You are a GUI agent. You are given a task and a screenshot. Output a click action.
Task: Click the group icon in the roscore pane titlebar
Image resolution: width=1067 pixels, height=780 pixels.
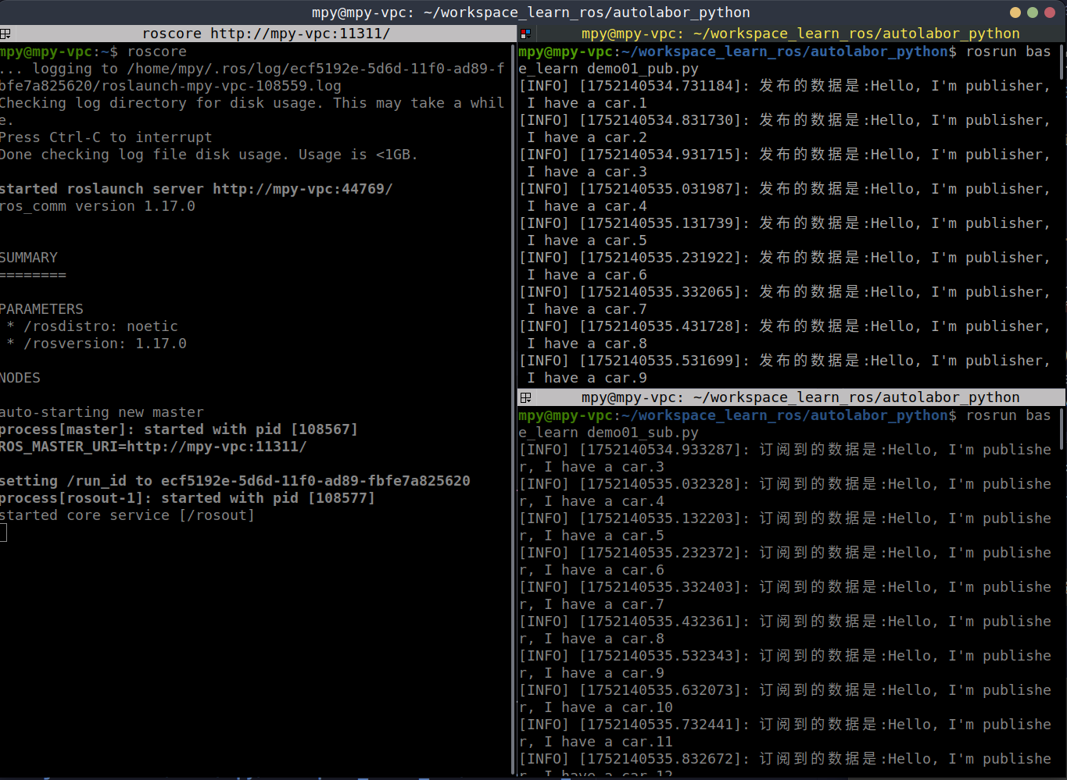pyautogui.click(x=5, y=34)
